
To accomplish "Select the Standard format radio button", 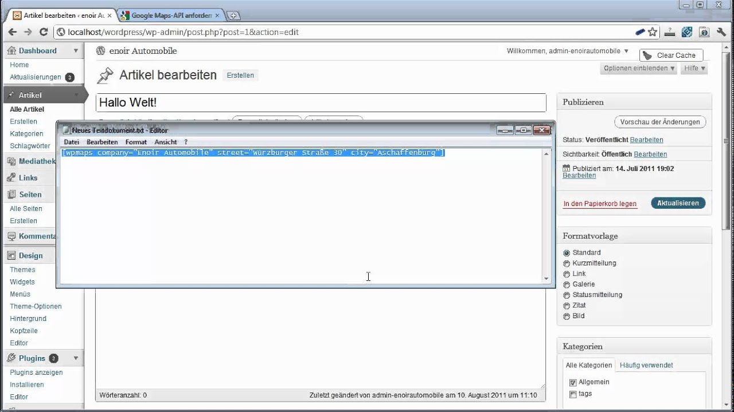I will click(567, 253).
